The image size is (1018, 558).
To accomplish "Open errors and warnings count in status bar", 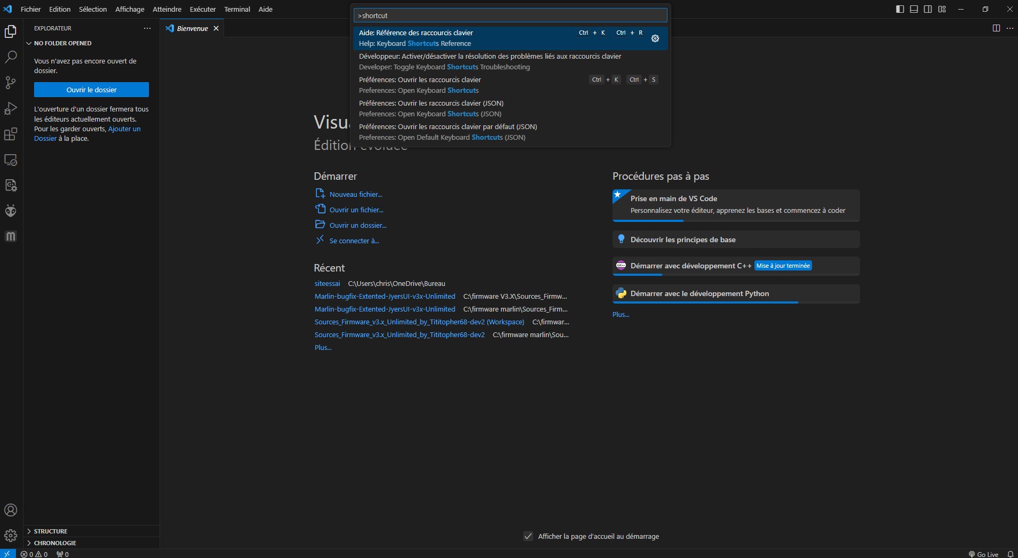I will click(x=34, y=554).
